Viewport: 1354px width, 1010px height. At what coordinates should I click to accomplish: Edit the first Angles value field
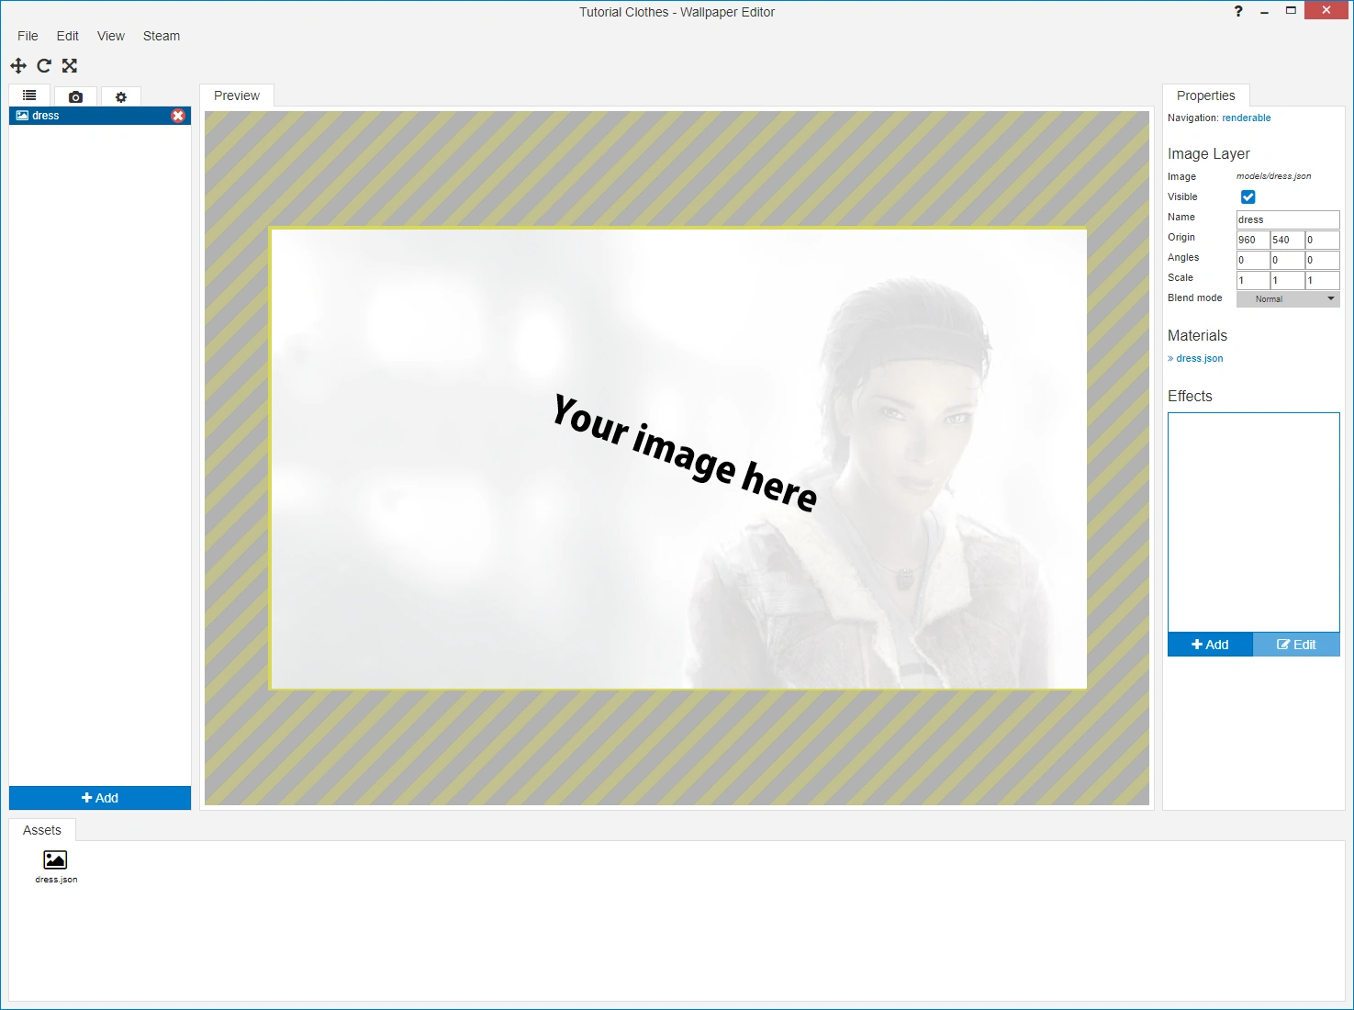point(1253,260)
